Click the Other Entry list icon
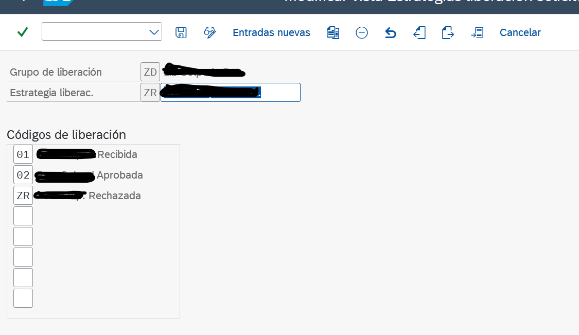This screenshot has height=335, width=579. 477,32
